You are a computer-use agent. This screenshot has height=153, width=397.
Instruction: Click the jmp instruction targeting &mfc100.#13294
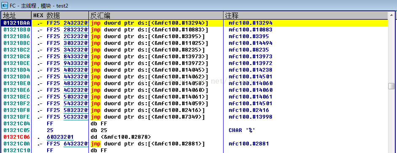[x=149, y=23]
